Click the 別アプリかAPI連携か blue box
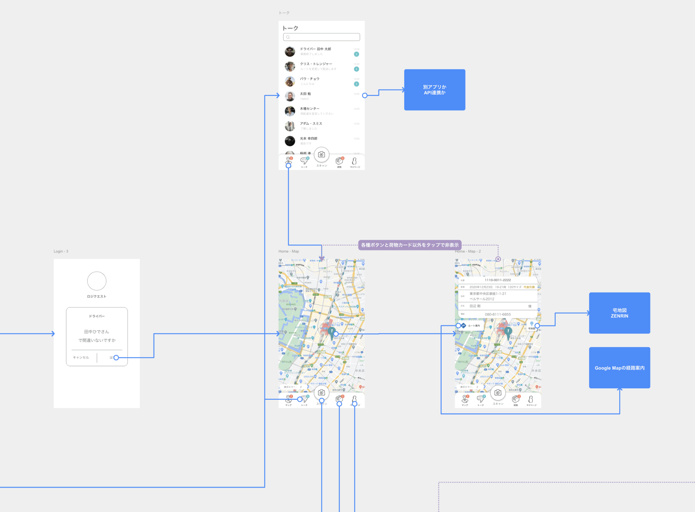The image size is (695, 512). pyautogui.click(x=434, y=90)
